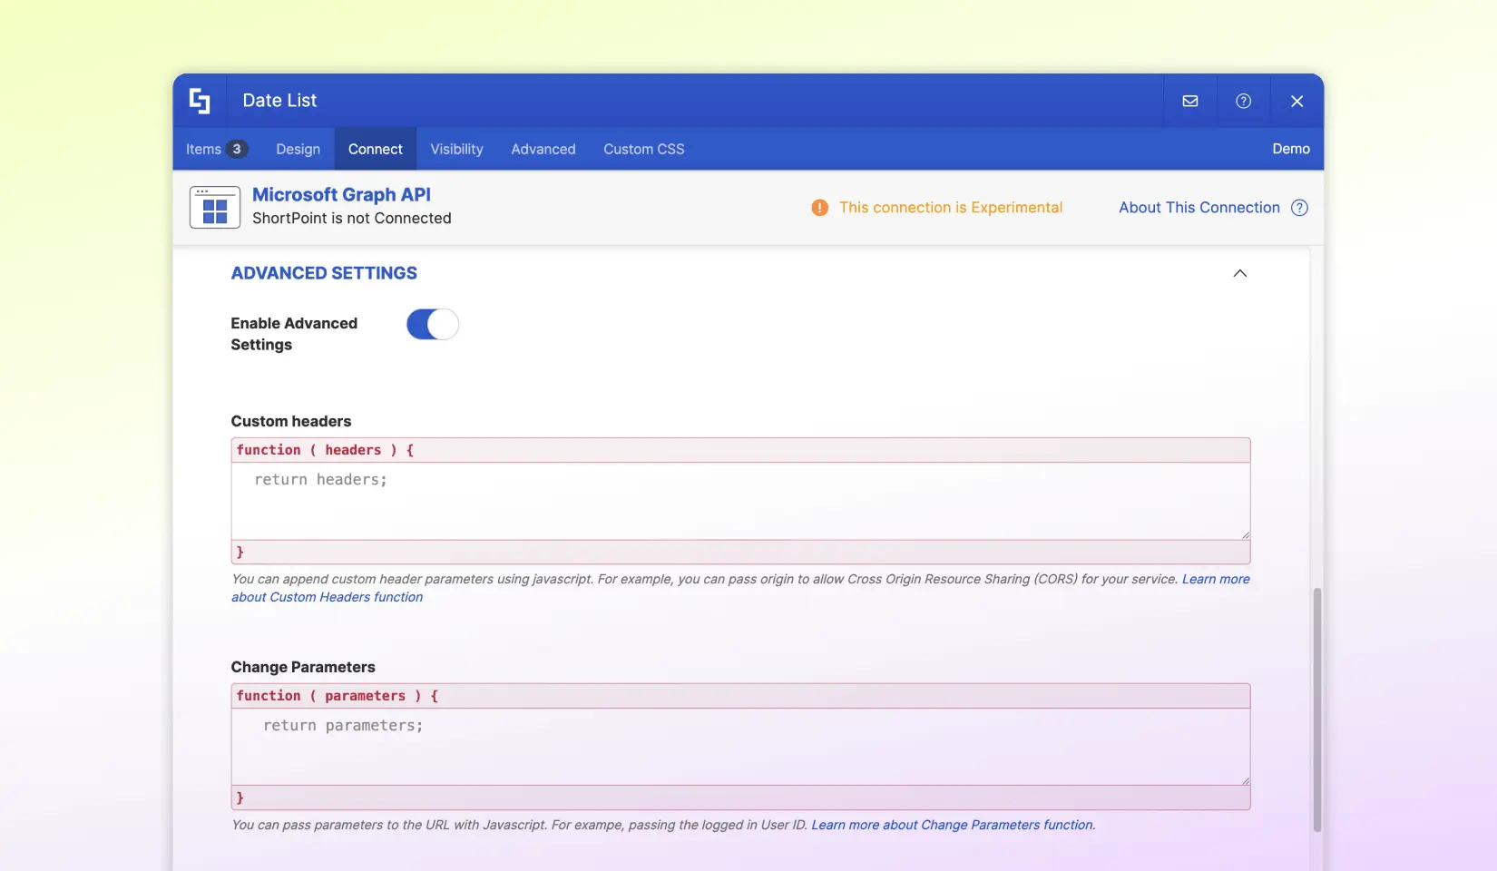1497x871 pixels.
Task: Close the Date List dialog
Action: coord(1297,101)
